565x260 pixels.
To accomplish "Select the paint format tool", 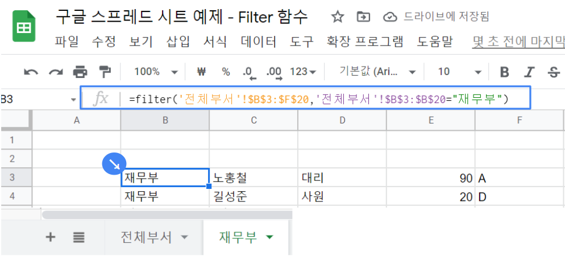I will coord(105,72).
